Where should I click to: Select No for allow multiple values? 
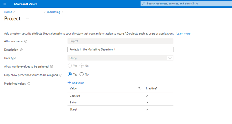pyautogui.click(x=82, y=66)
